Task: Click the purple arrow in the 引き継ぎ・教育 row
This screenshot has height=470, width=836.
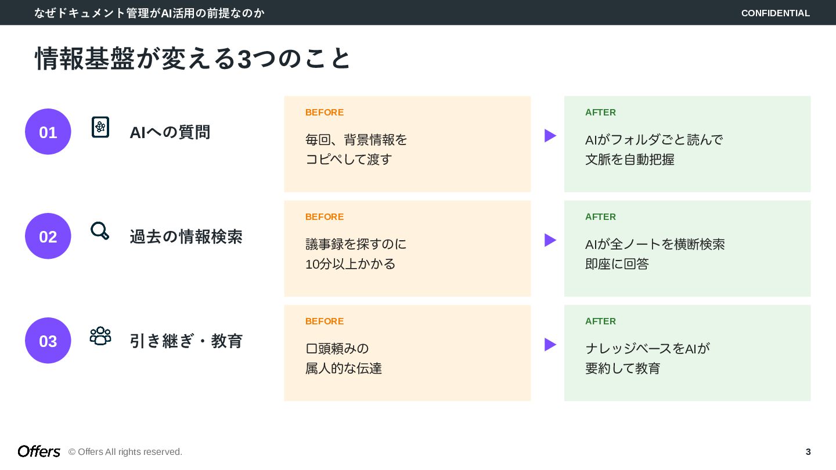Action: pos(550,345)
